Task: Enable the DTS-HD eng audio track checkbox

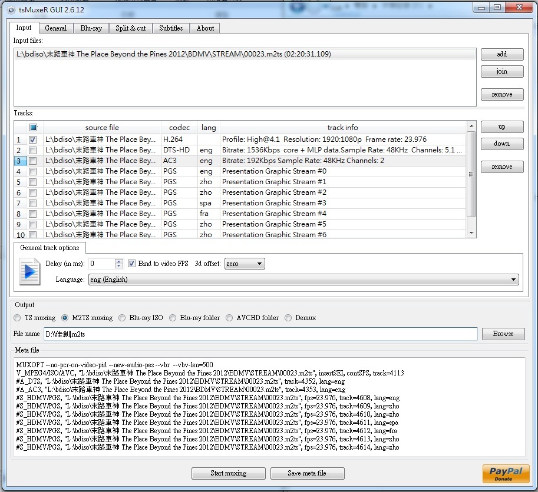Action: [x=32, y=150]
